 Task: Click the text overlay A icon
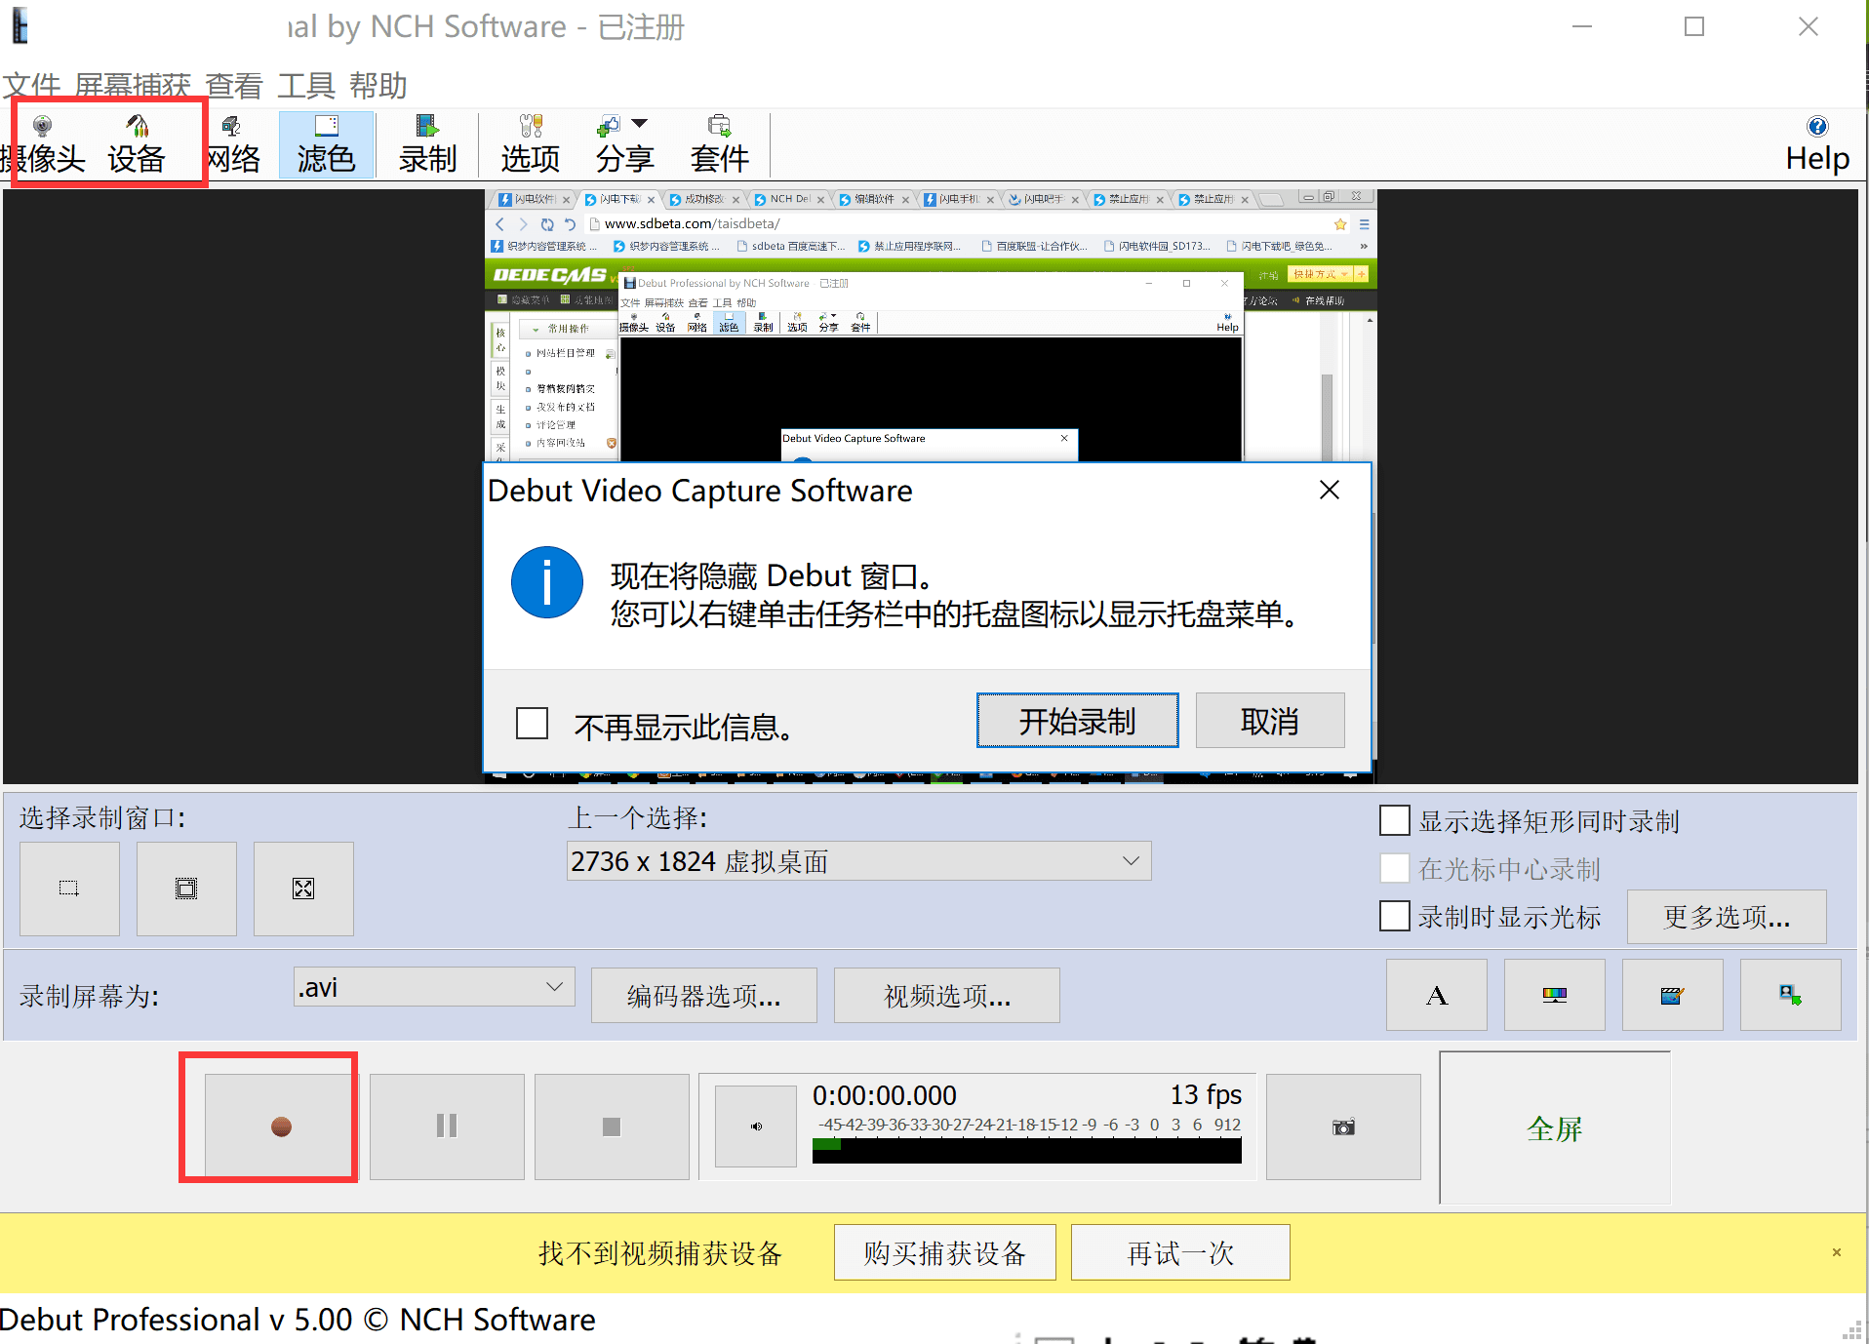(x=1436, y=995)
